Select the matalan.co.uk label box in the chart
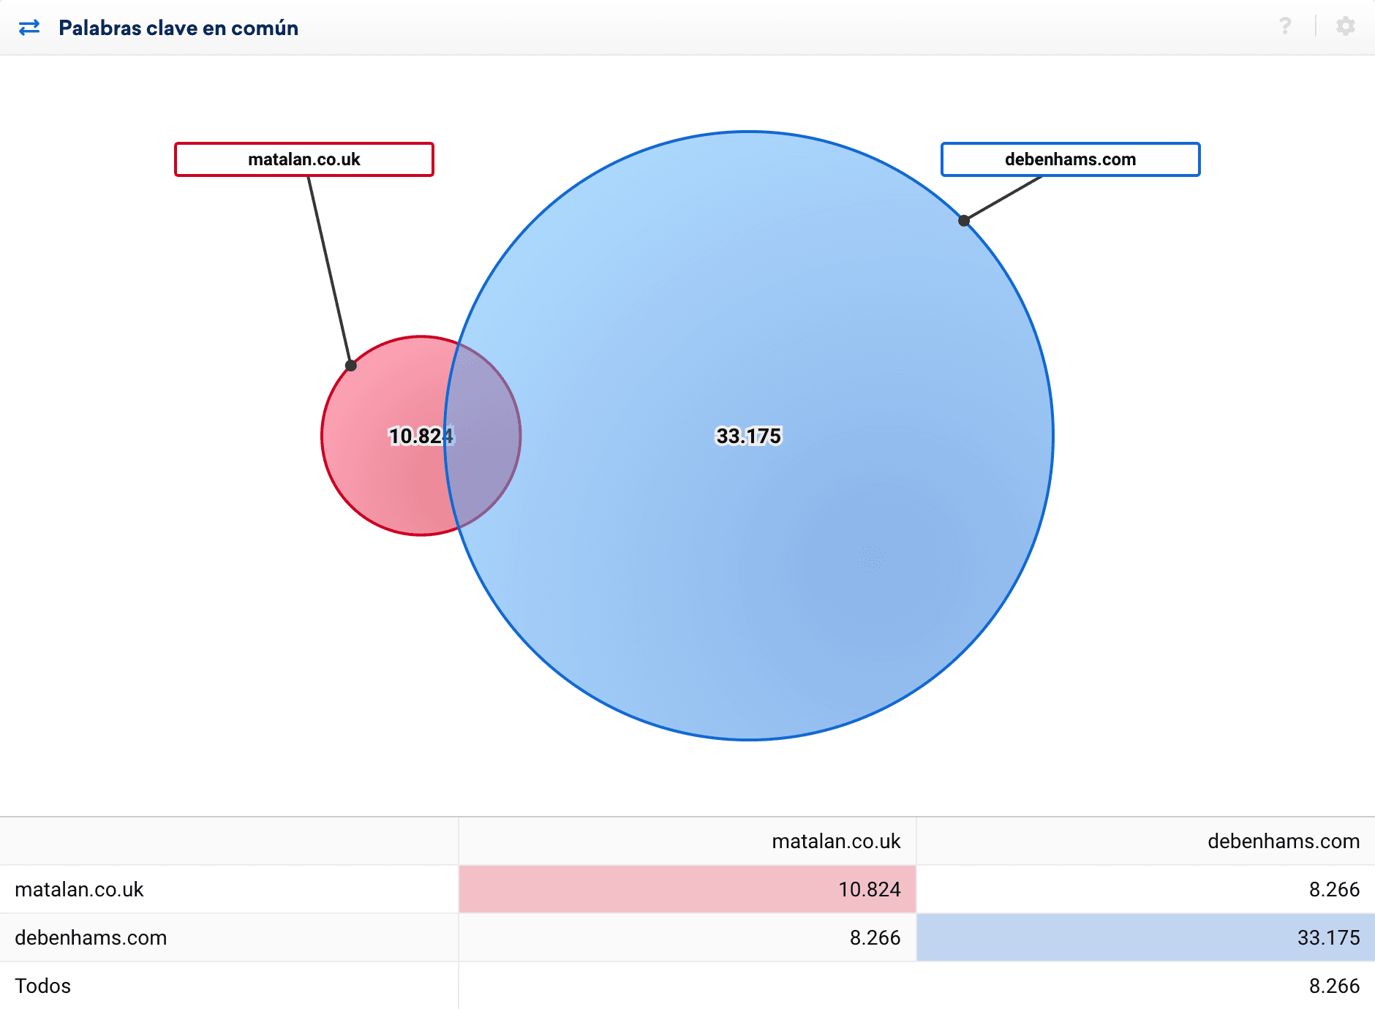This screenshot has width=1375, height=1009. pos(304,159)
